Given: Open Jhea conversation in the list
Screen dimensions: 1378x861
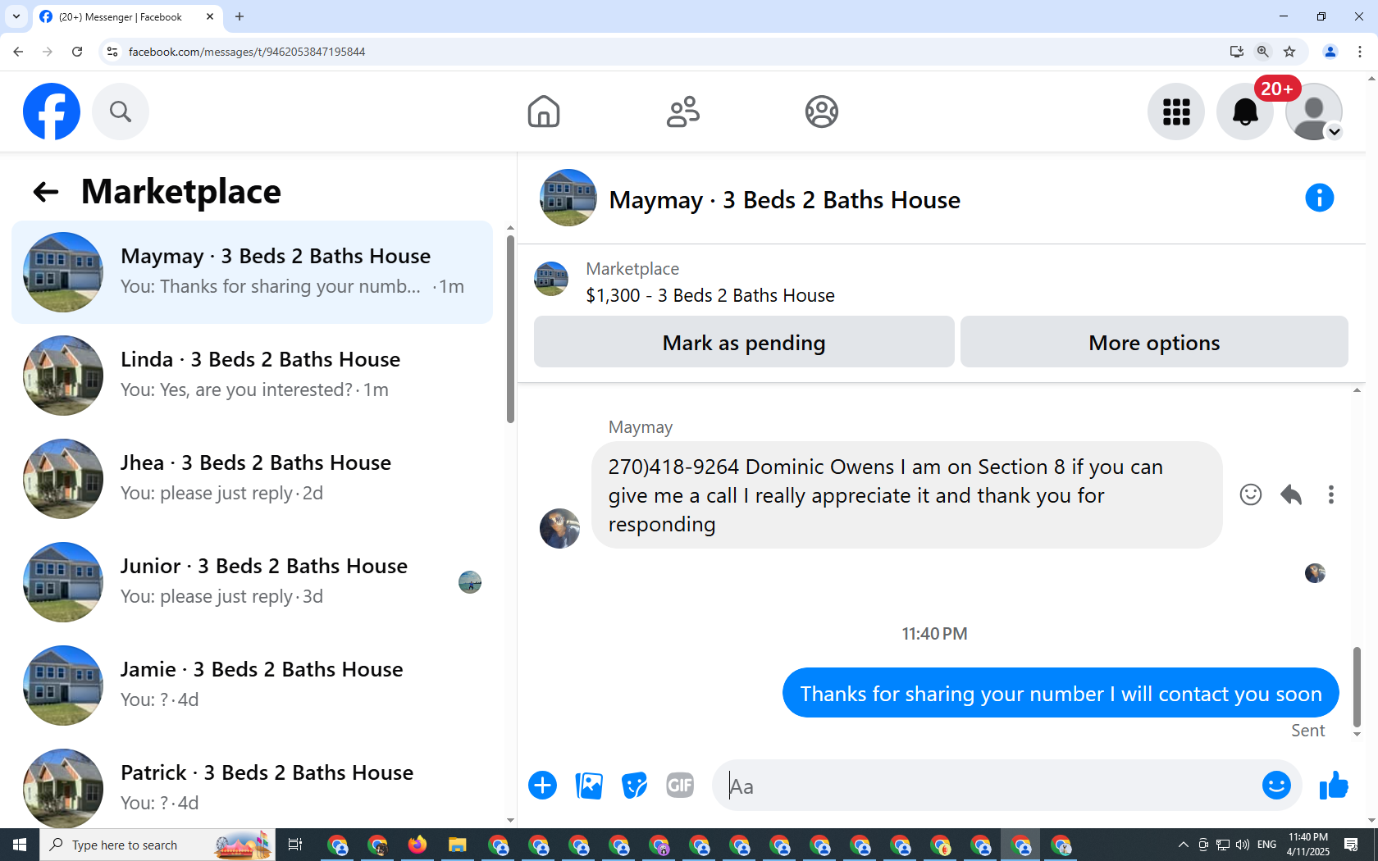Looking at the screenshot, I should [x=253, y=479].
